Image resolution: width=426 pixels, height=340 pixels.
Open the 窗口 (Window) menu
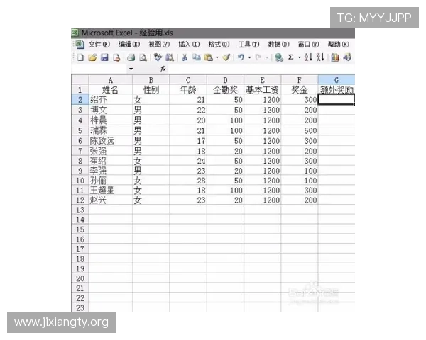pos(308,45)
